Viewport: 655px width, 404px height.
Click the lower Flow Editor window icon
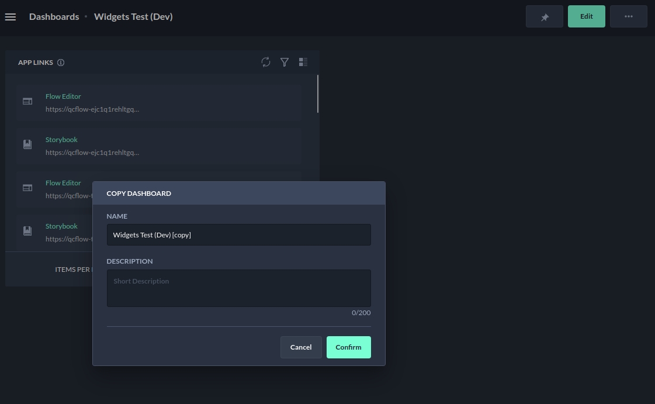tap(27, 188)
